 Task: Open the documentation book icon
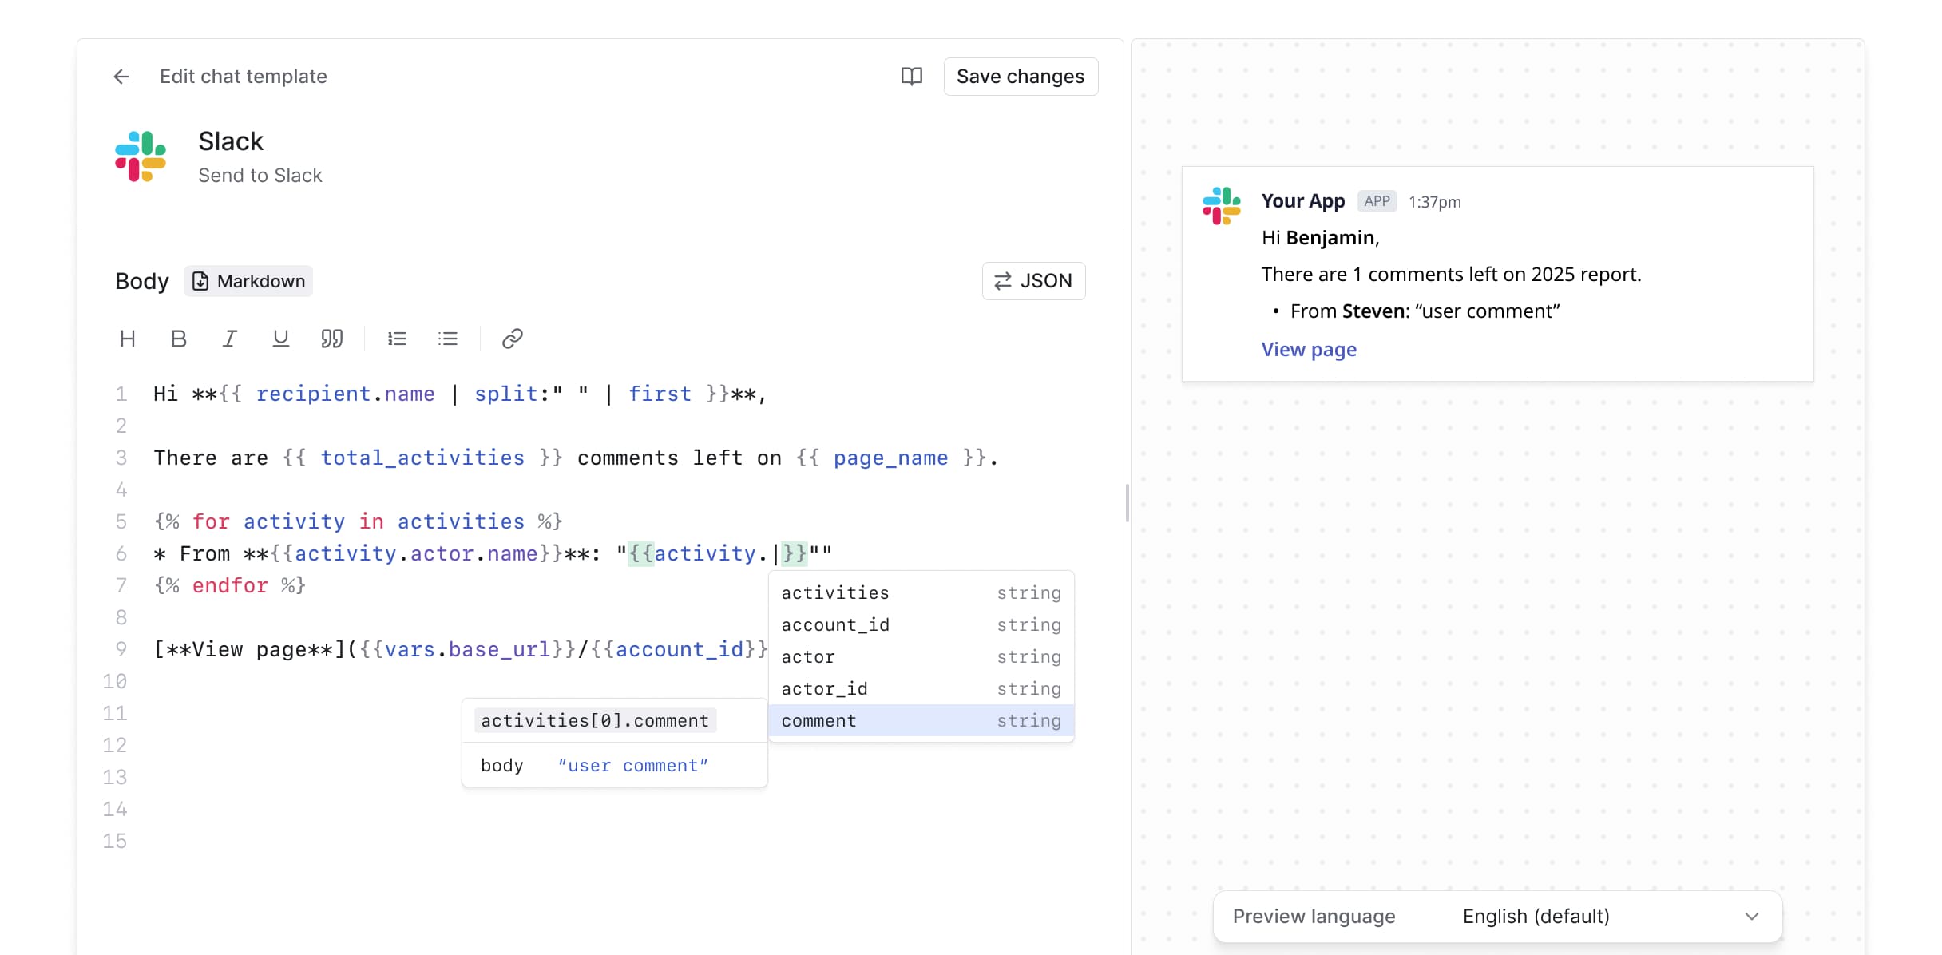coord(911,76)
